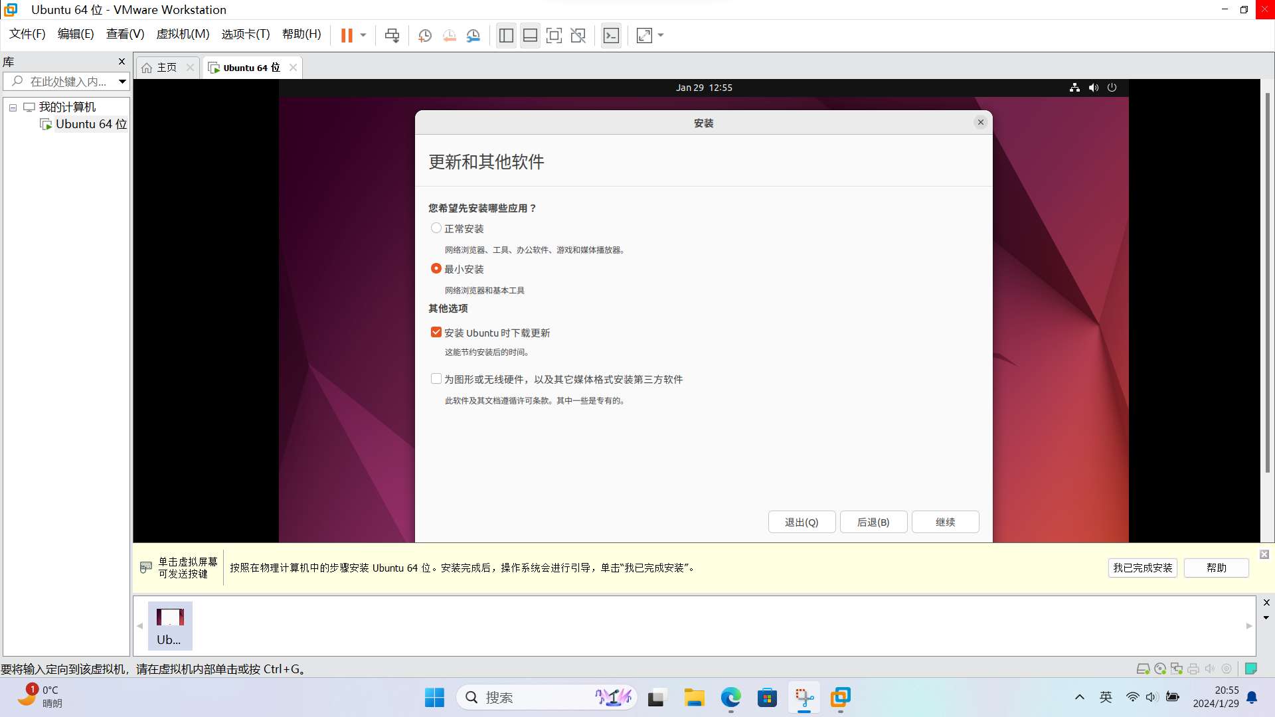
Task: Click the Windows taskbar search box
Action: 546,698
